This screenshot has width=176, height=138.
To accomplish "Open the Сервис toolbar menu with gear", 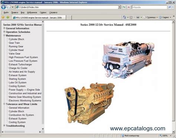I will pos(165,17).
